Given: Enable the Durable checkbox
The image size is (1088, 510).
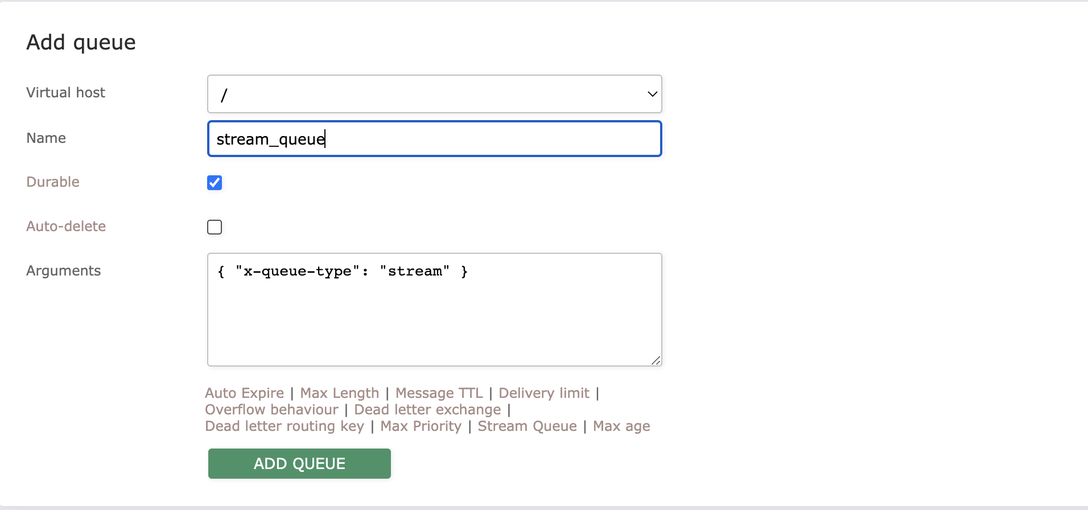Looking at the screenshot, I should pyautogui.click(x=215, y=182).
